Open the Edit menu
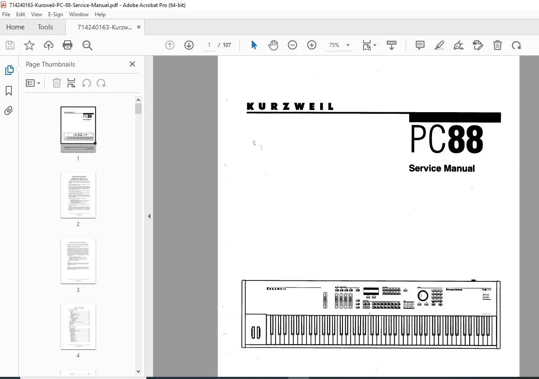The width and height of the screenshot is (539, 379). coord(21,14)
